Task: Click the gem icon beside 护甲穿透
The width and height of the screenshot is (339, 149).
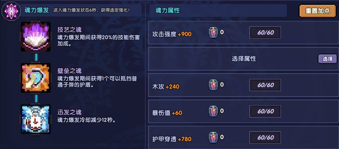Action: coord(213,138)
